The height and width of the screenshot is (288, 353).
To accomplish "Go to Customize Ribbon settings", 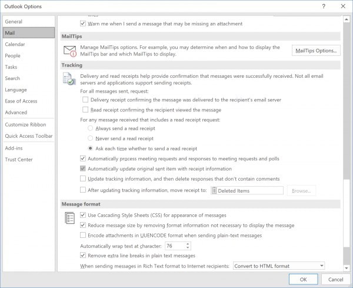I will pyautogui.click(x=25, y=125).
